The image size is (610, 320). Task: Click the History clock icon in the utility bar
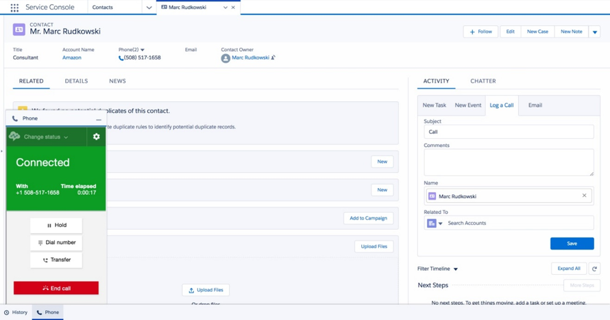tap(6, 312)
